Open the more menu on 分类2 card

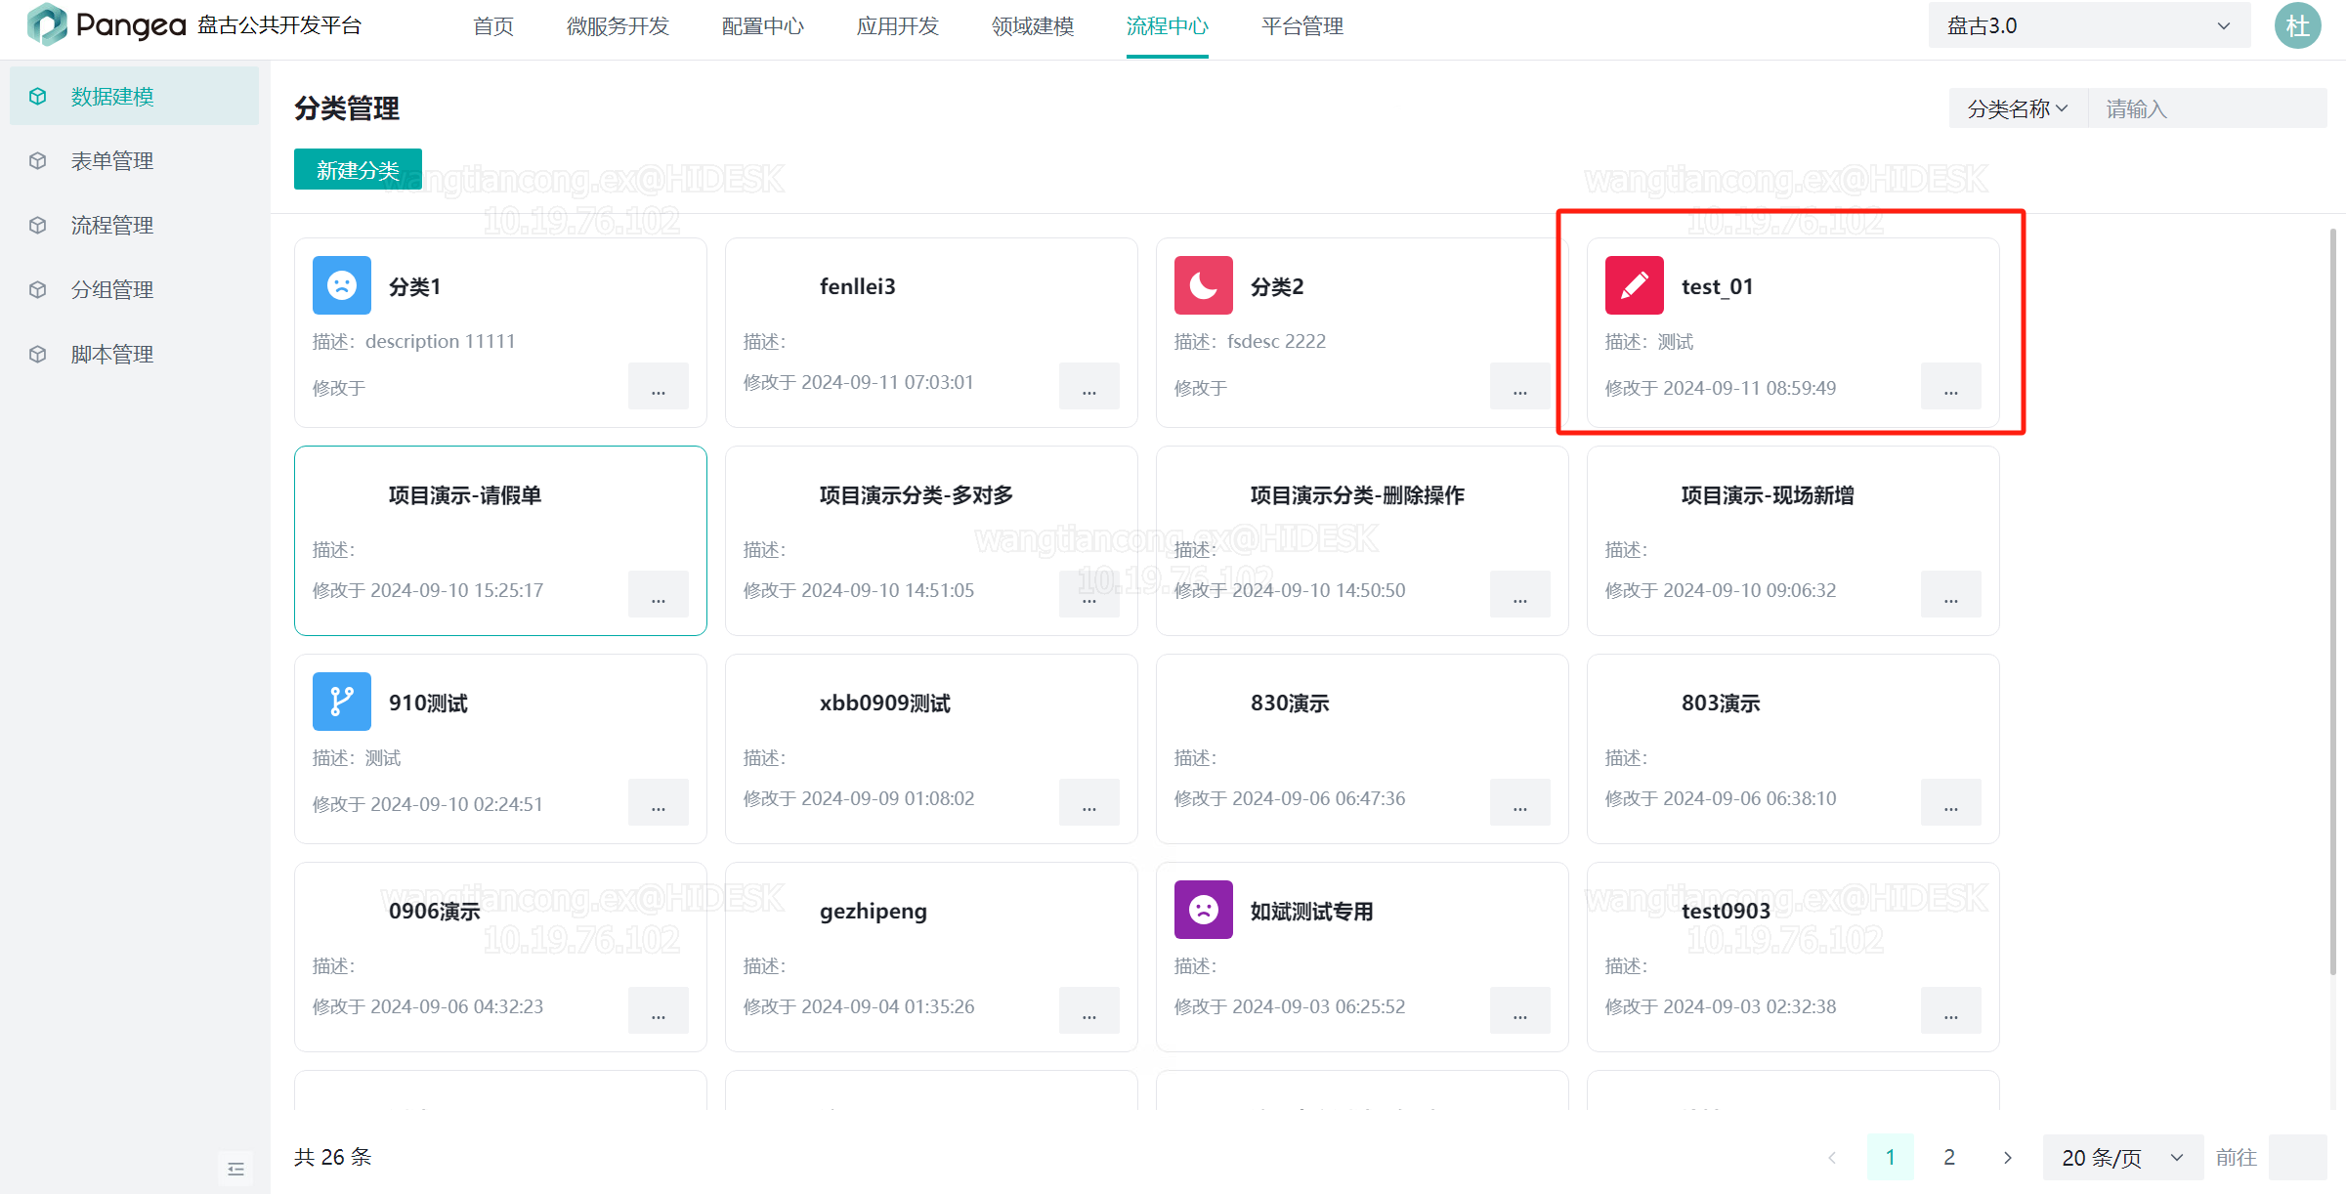point(1520,387)
